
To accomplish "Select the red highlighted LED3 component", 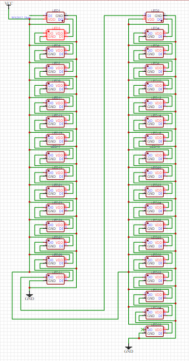I will click(x=56, y=35).
